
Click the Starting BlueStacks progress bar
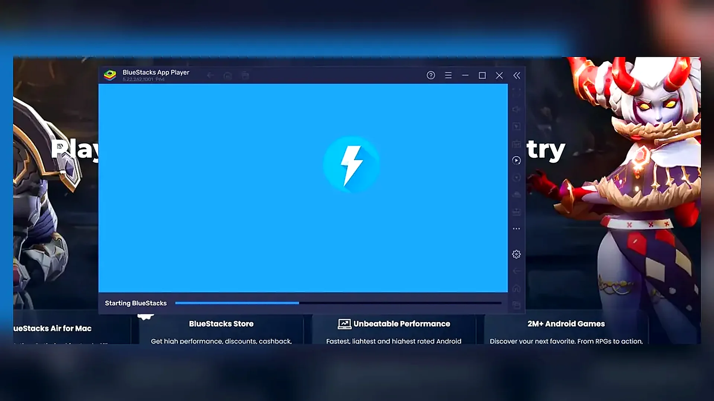point(338,303)
